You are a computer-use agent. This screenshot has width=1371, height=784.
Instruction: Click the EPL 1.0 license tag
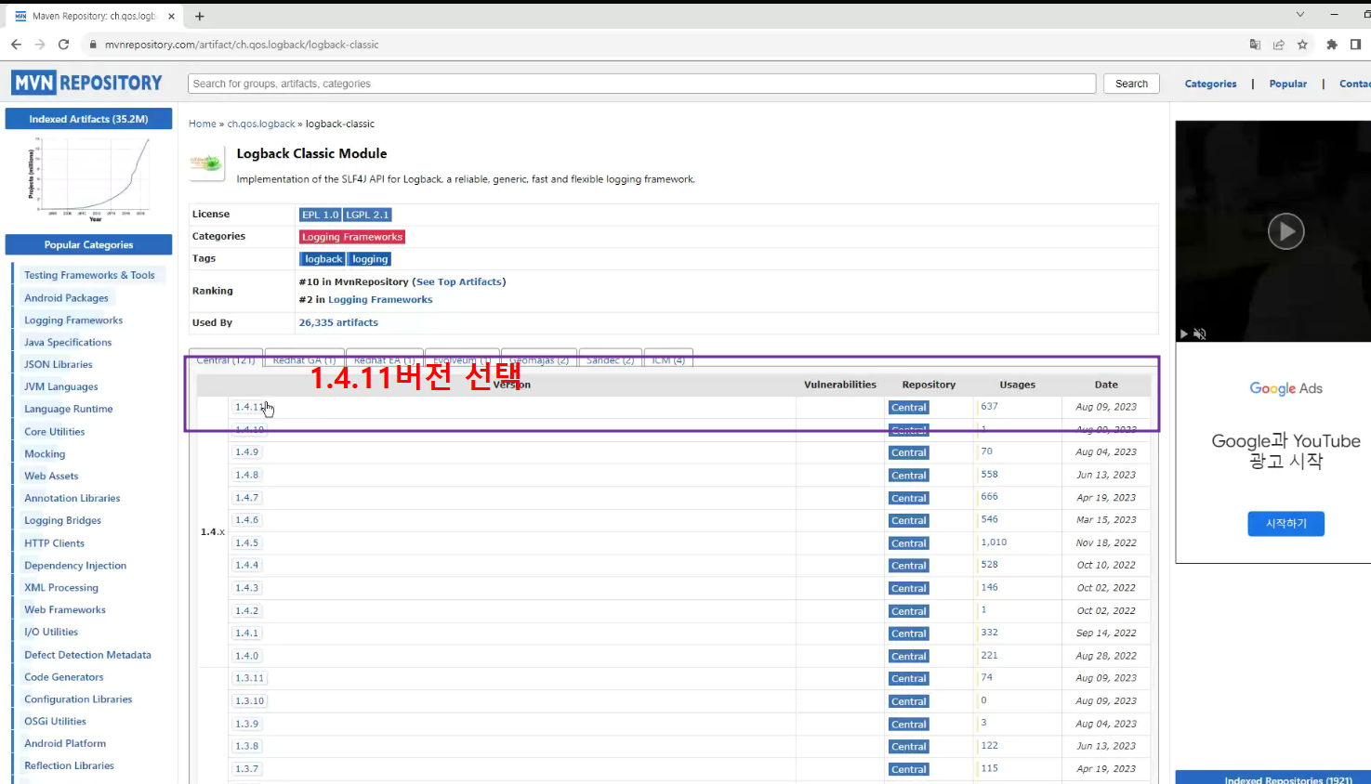[x=320, y=215]
